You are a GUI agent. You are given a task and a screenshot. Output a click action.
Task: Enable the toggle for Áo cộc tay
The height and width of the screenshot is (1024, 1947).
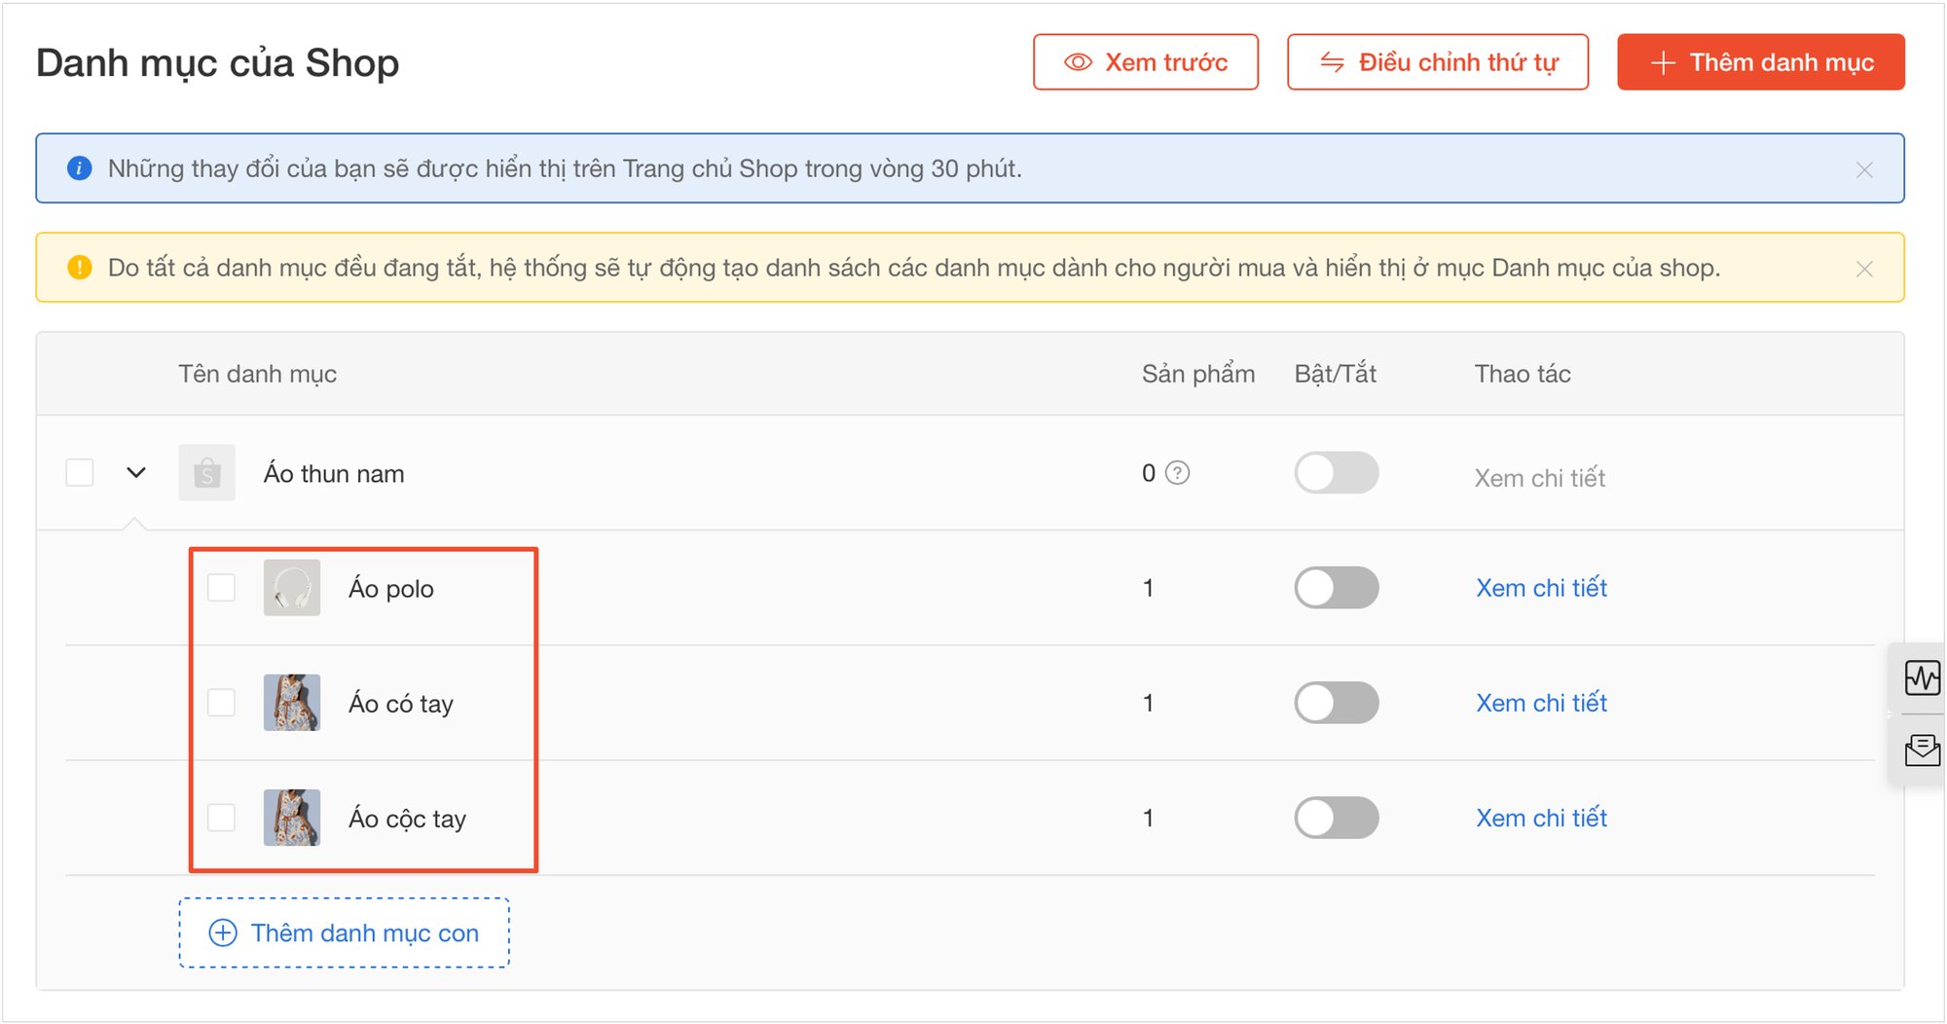coord(1336,818)
